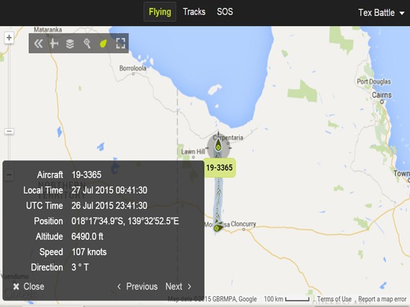Click the 19-3365 aircraft label on map
Viewport: 410px width, 307px height.
tap(220, 168)
